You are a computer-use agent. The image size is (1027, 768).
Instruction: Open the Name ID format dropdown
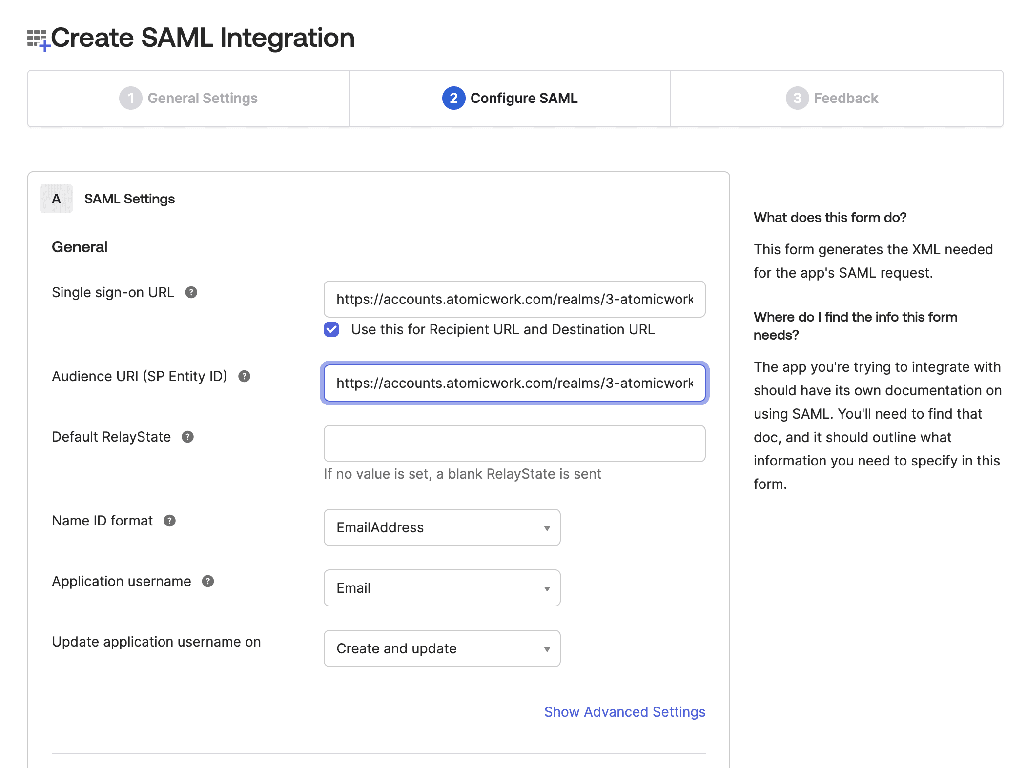442,527
